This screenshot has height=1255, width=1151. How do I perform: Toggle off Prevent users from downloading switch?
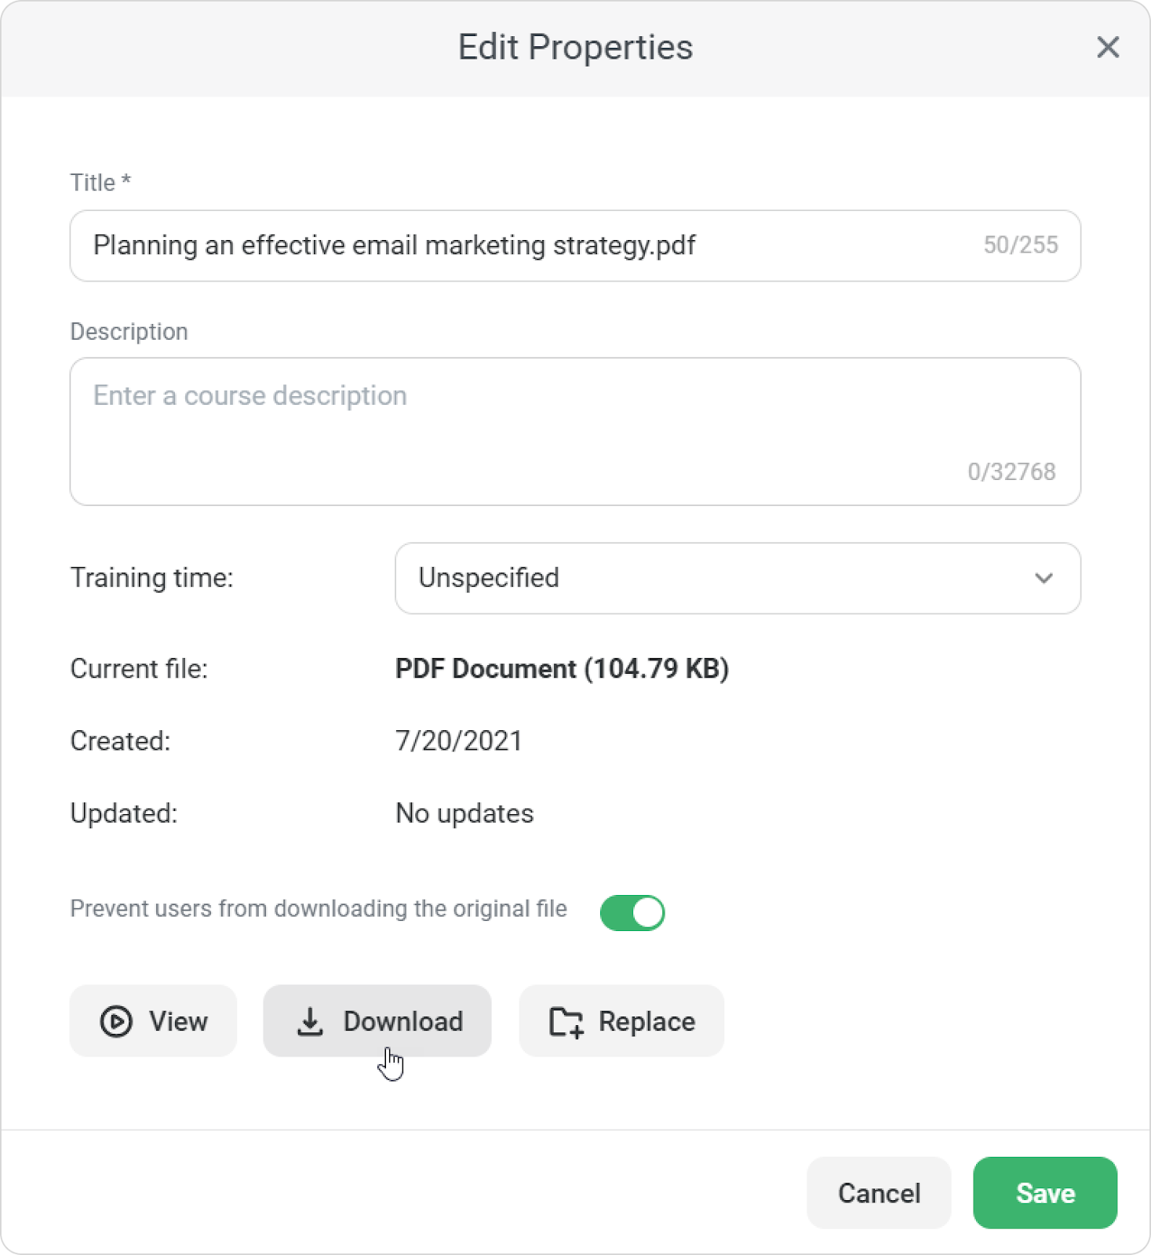click(x=632, y=912)
